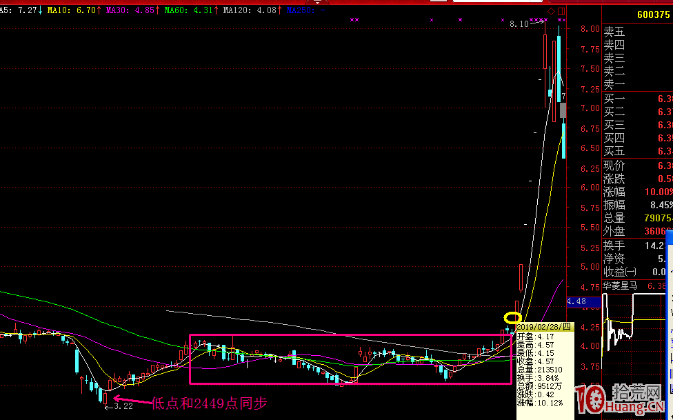The image size is (673, 420).
Task: Click the 买三 buy level row
Action: tap(637, 125)
